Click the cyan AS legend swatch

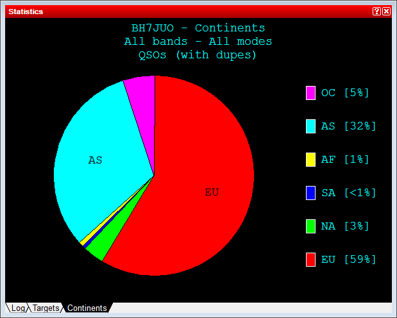[x=310, y=126]
